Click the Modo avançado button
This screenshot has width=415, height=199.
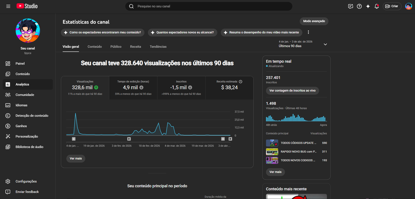314,21
